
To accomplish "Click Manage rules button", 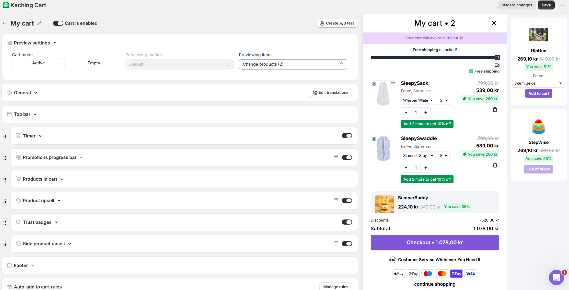I will pos(335,287).
